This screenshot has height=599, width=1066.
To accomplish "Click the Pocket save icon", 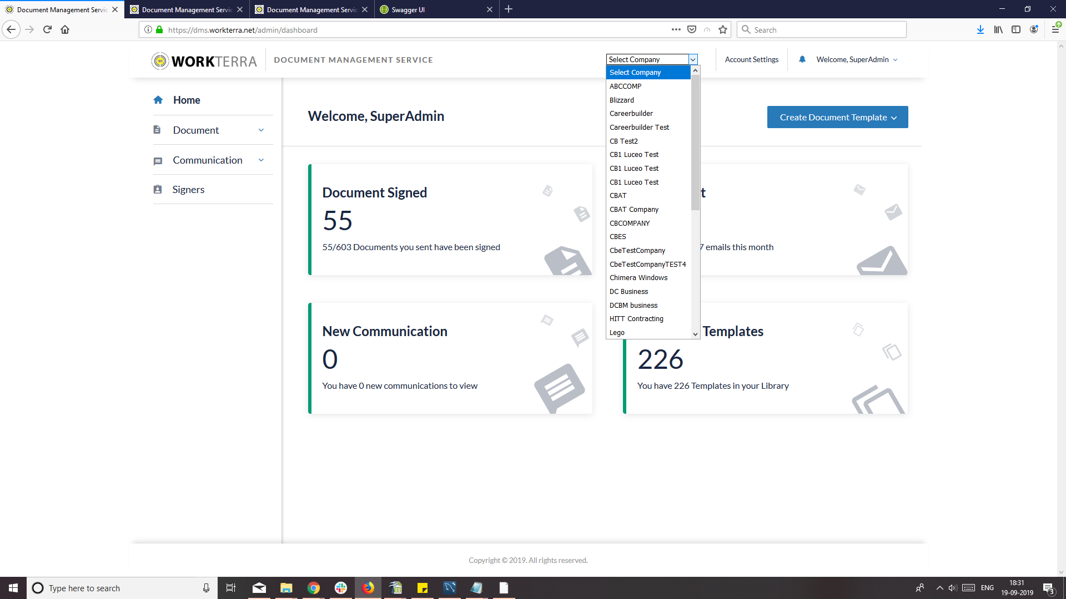I will (x=692, y=29).
